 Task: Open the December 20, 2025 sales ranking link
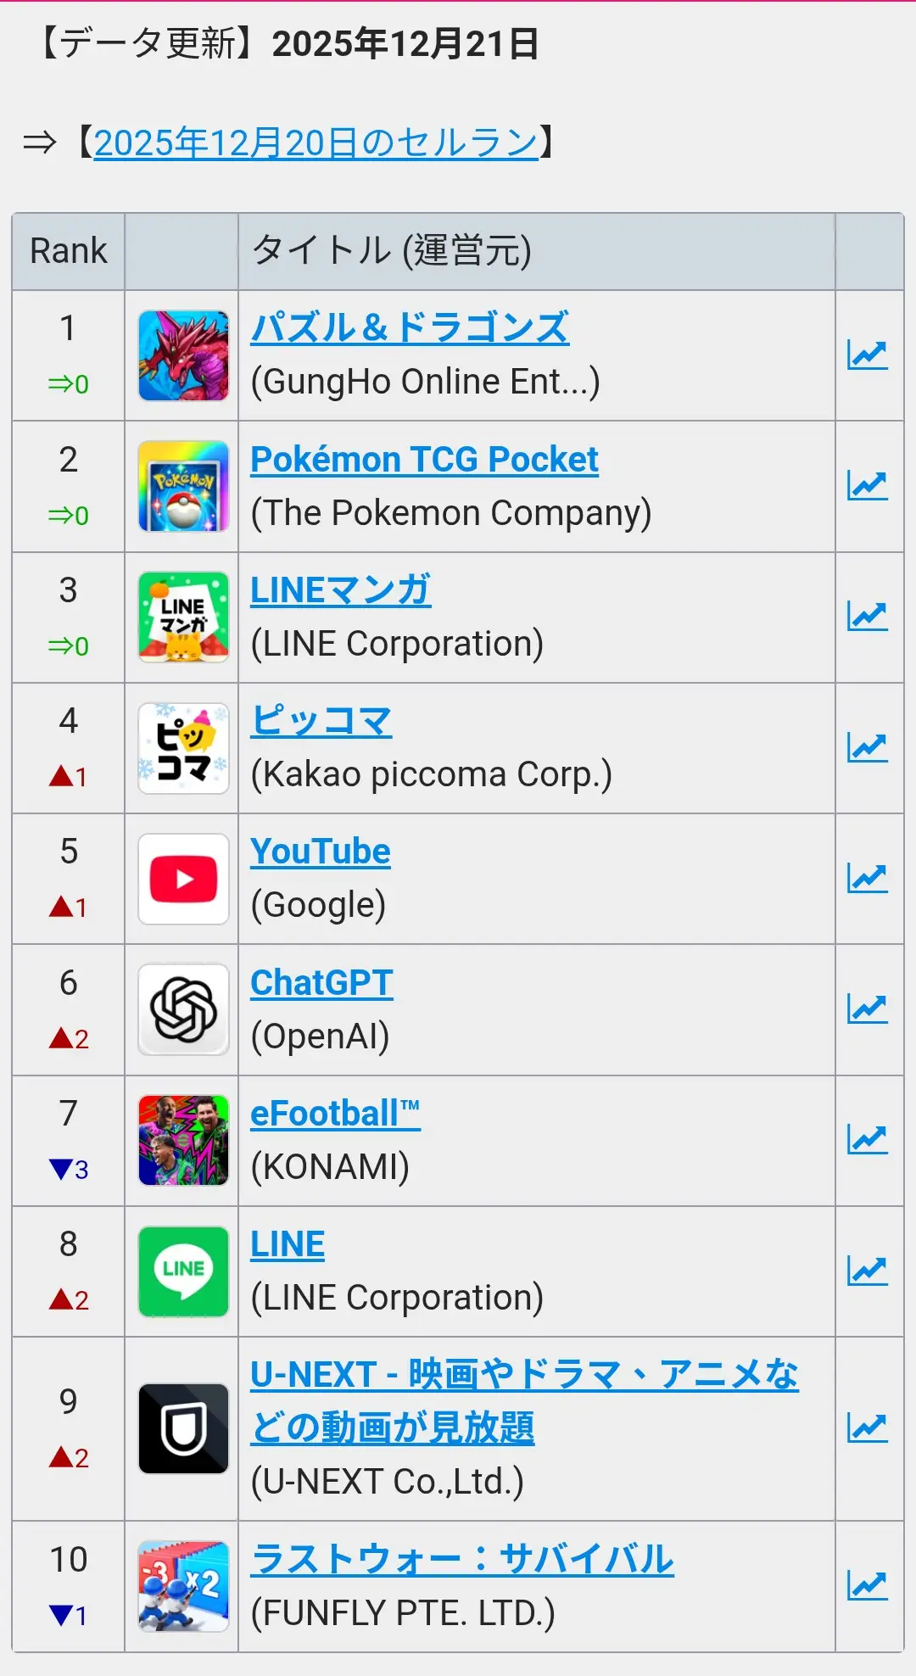pos(316,142)
